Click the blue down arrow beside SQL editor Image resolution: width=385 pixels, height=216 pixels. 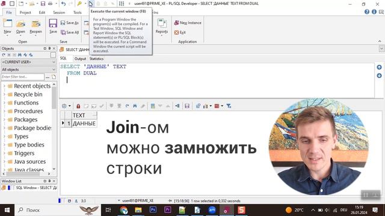pyautogui.click(x=379, y=76)
